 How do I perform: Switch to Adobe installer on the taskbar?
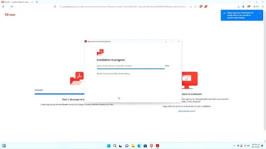(x=158, y=146)
